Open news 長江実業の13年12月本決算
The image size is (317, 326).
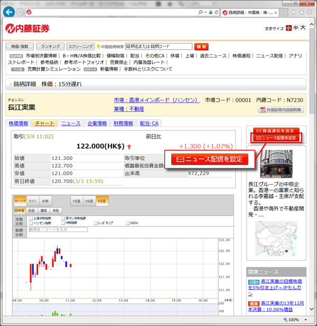[x=276, y=306]
